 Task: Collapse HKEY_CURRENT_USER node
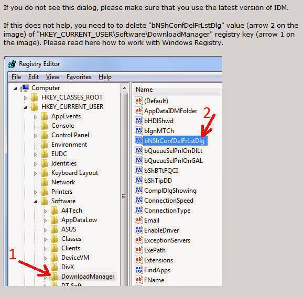click(x=25, y=107)
